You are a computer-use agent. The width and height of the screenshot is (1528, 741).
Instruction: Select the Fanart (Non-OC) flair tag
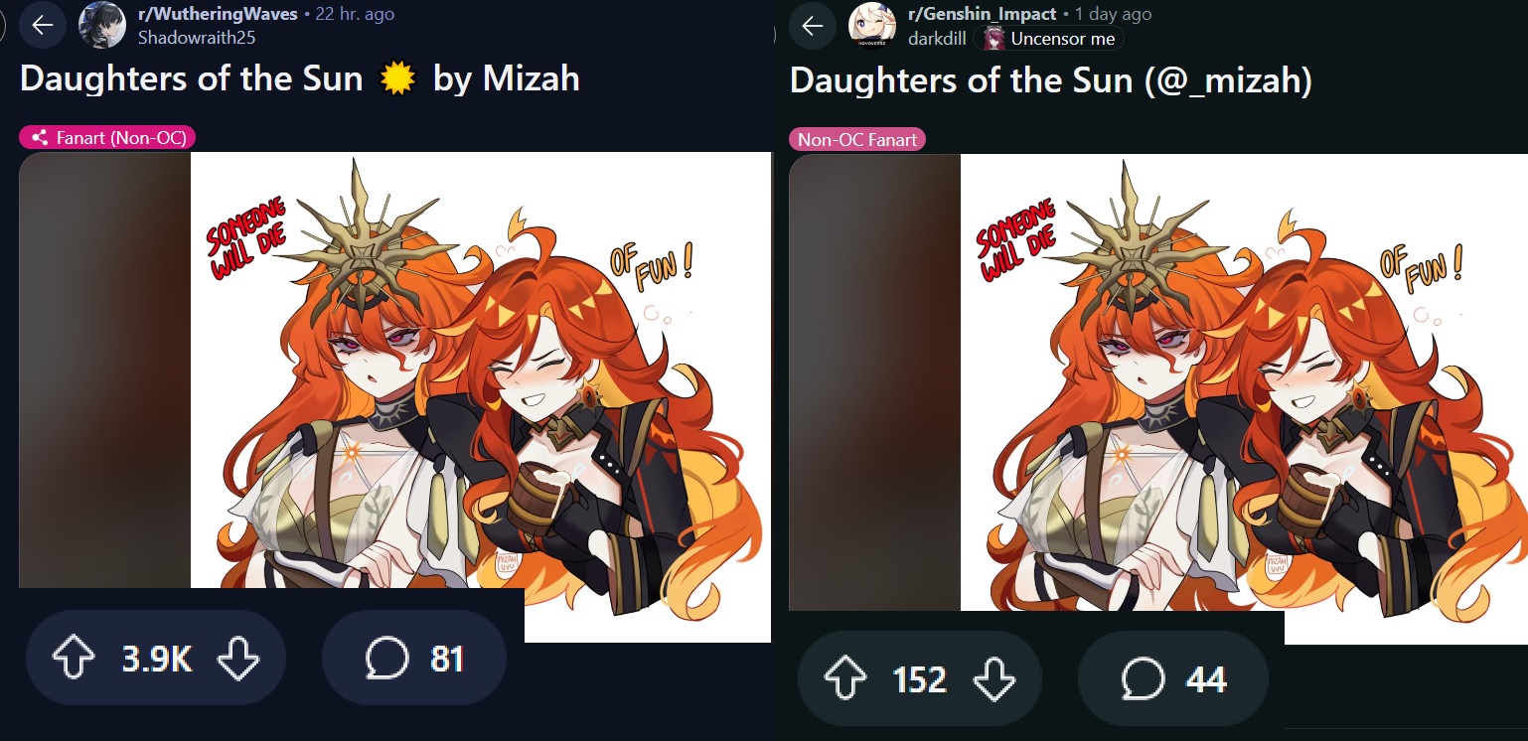tap(107, 138)
